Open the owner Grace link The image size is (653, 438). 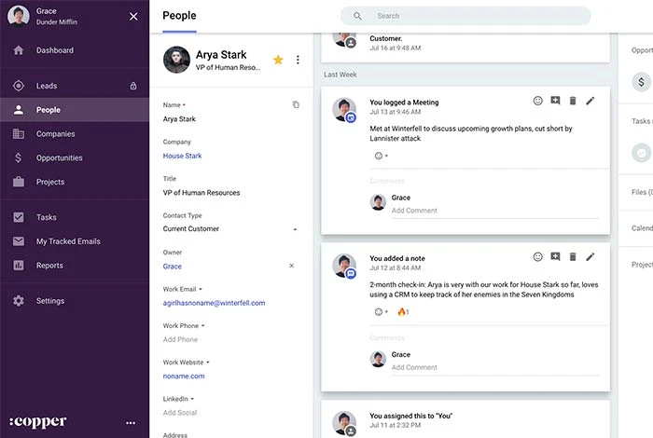(172, 267)
